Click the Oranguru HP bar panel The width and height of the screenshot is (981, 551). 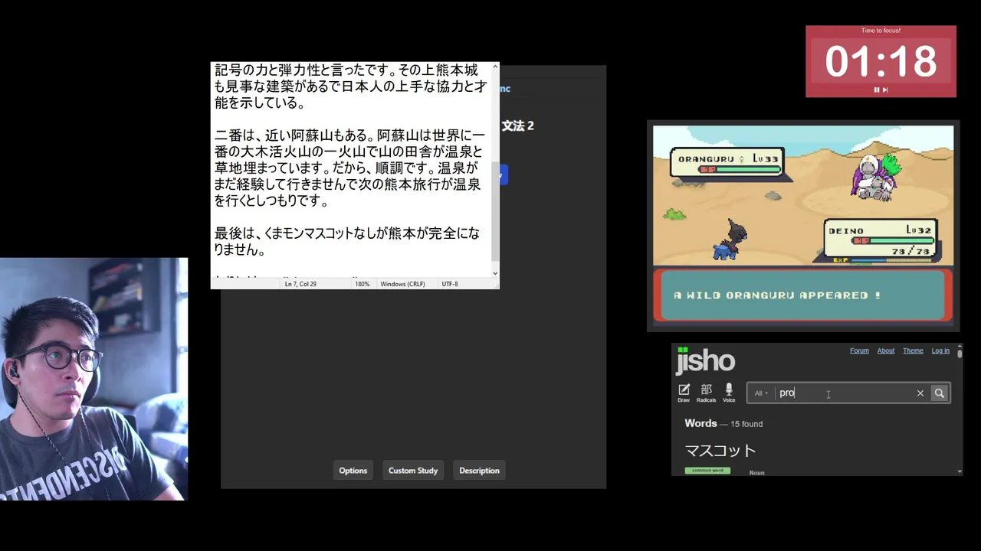pos(727,162)
